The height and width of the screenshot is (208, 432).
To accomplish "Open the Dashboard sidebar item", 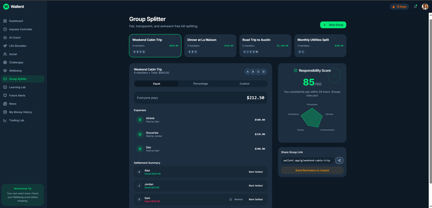I will point(23,21).
